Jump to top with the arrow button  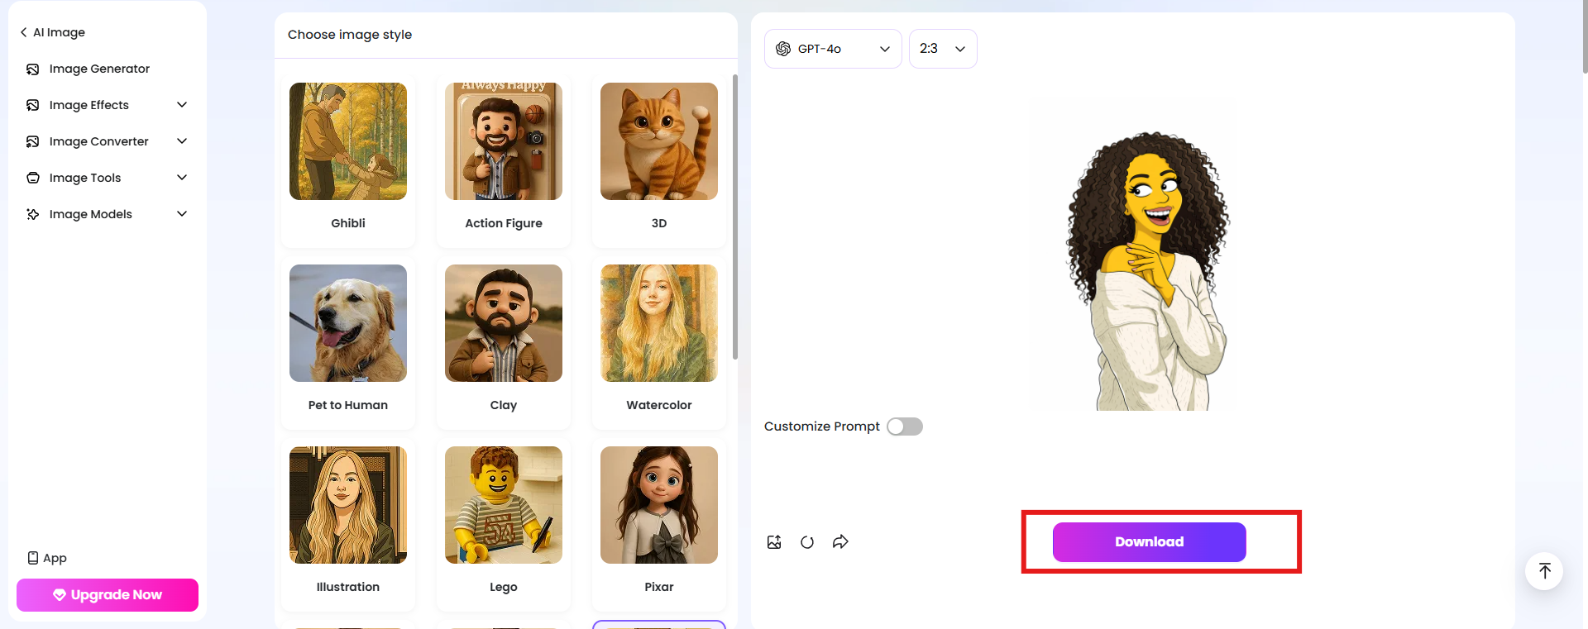click(1544, 571)
